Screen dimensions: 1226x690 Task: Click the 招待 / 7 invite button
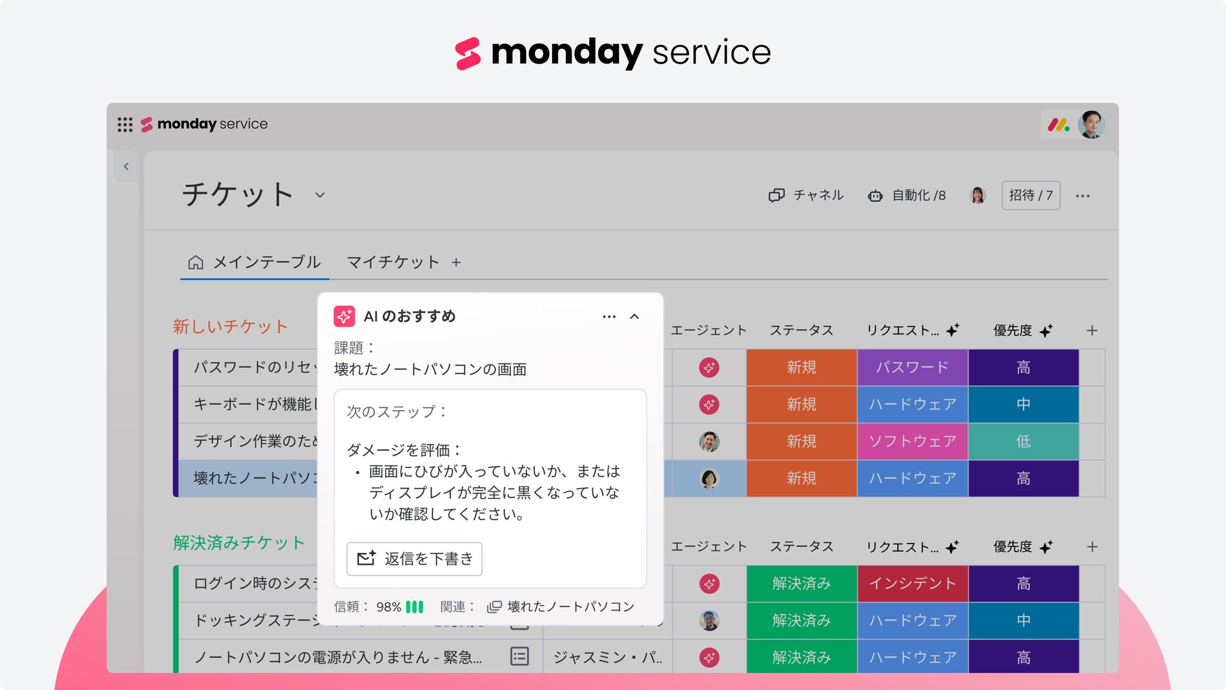click(x=1030, y=196)
